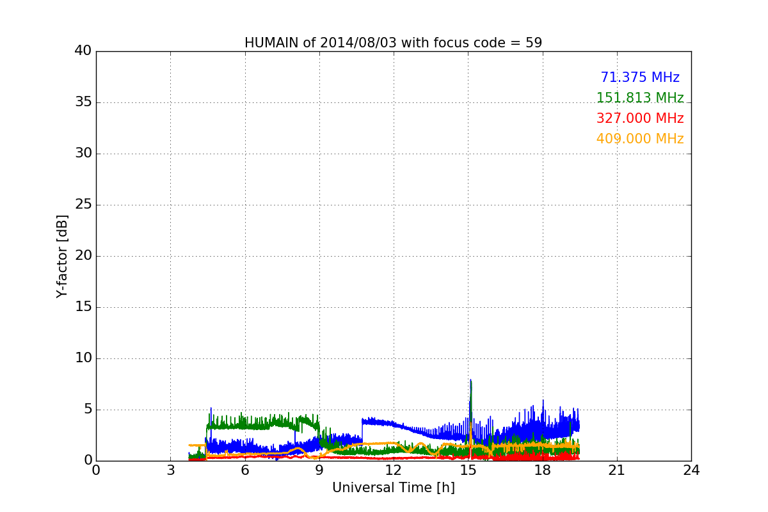Click the y-axis tick label 40
Viewport: 768px width, 512px height.
[x=83, y=51]
